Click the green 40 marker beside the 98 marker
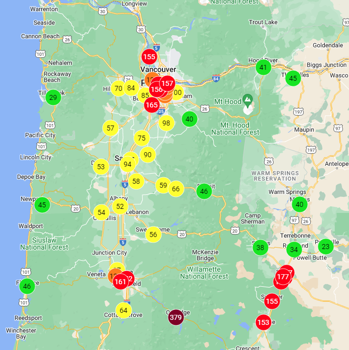Screen dimensions: 349x350 click(x=190, y=119)
